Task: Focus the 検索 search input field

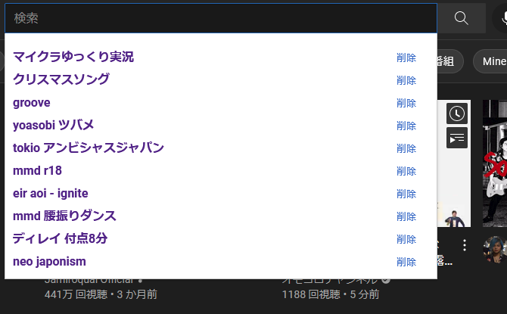Action: [x=221, y=18]
